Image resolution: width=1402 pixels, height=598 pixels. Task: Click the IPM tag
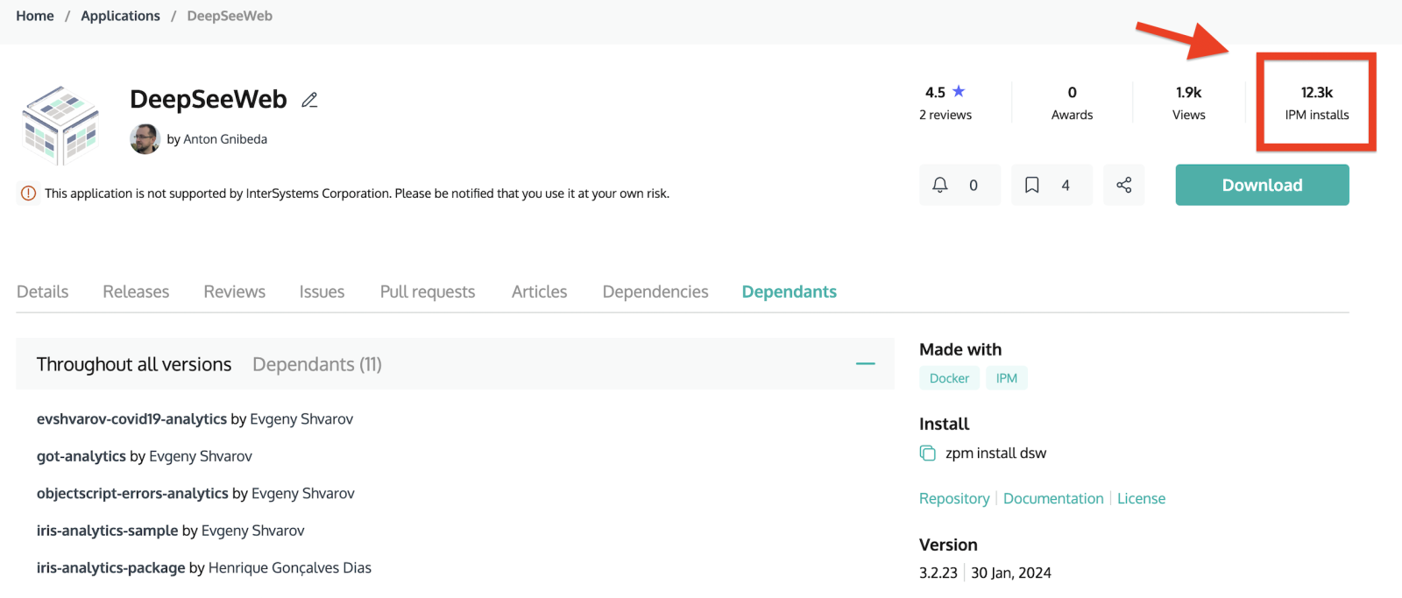coord(1007,378)
